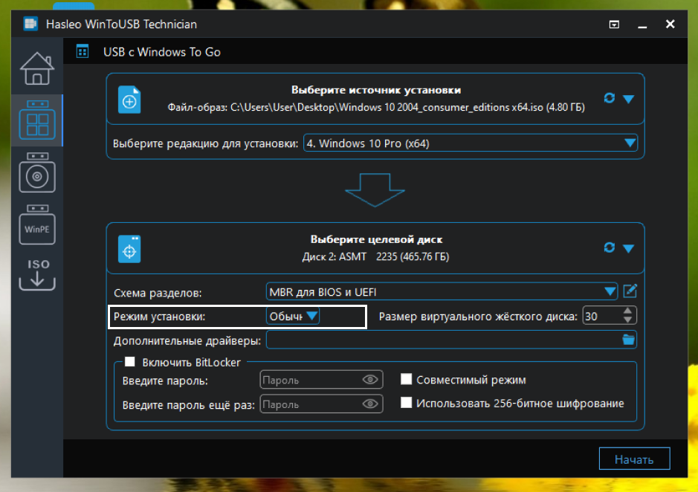Click the Windows grid icon beside page title

83,51
